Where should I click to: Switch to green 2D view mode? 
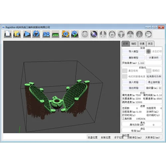(x=55, y=34)
